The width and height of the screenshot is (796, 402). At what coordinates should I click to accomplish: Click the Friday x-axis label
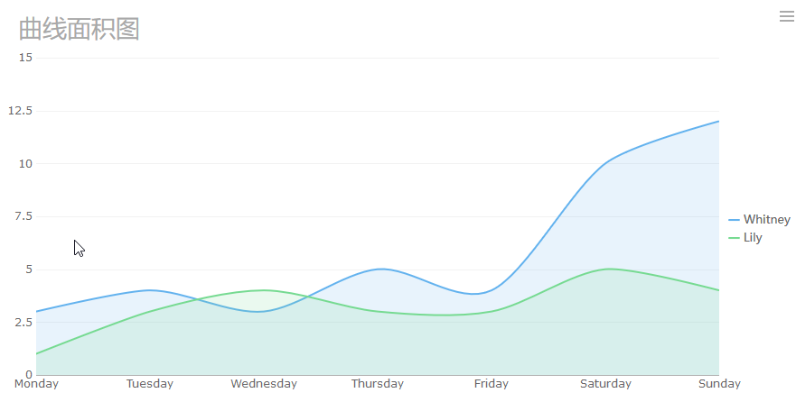coord(492,384)
